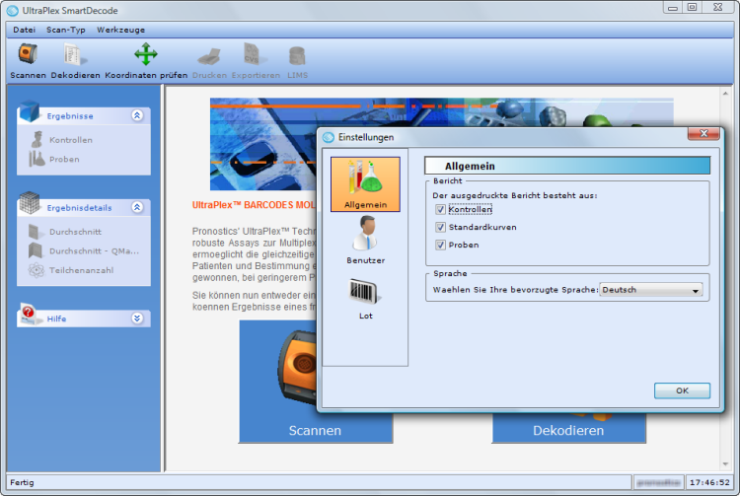
Task: Click the Kontrollen sidebar icon
Action: (37, 140)
